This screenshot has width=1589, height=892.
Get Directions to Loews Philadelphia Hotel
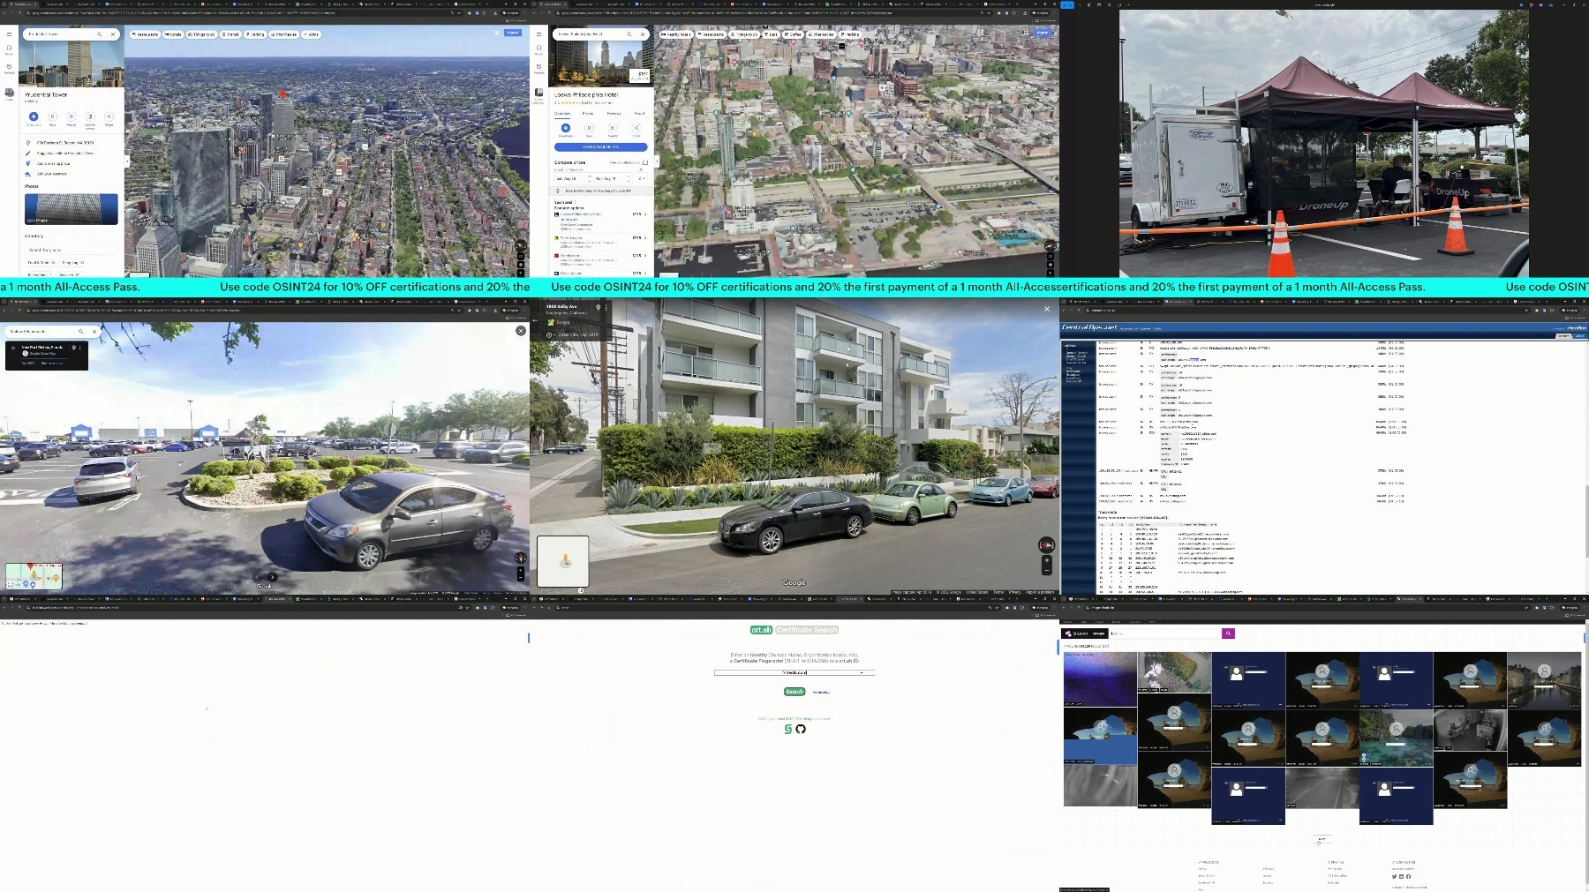565,130
